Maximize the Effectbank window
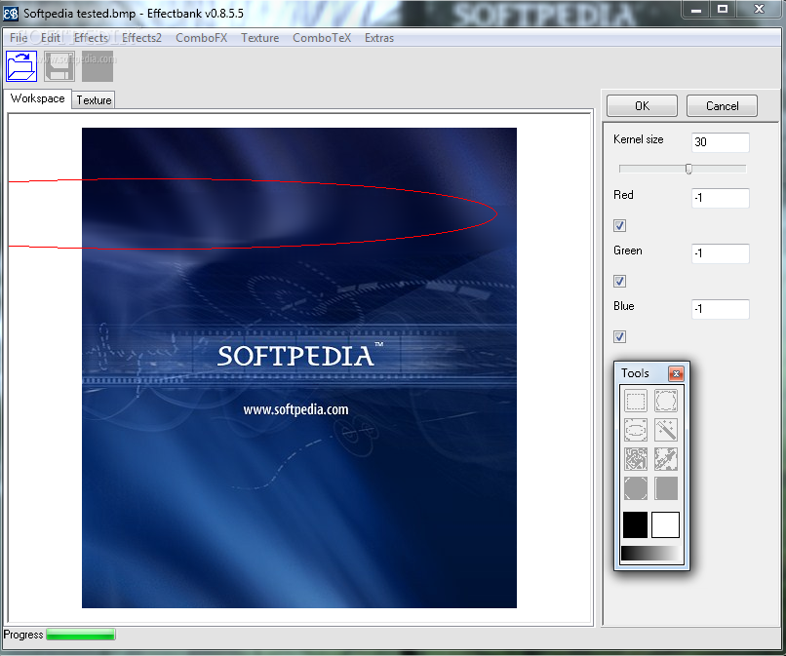 [x=723, y=10]
